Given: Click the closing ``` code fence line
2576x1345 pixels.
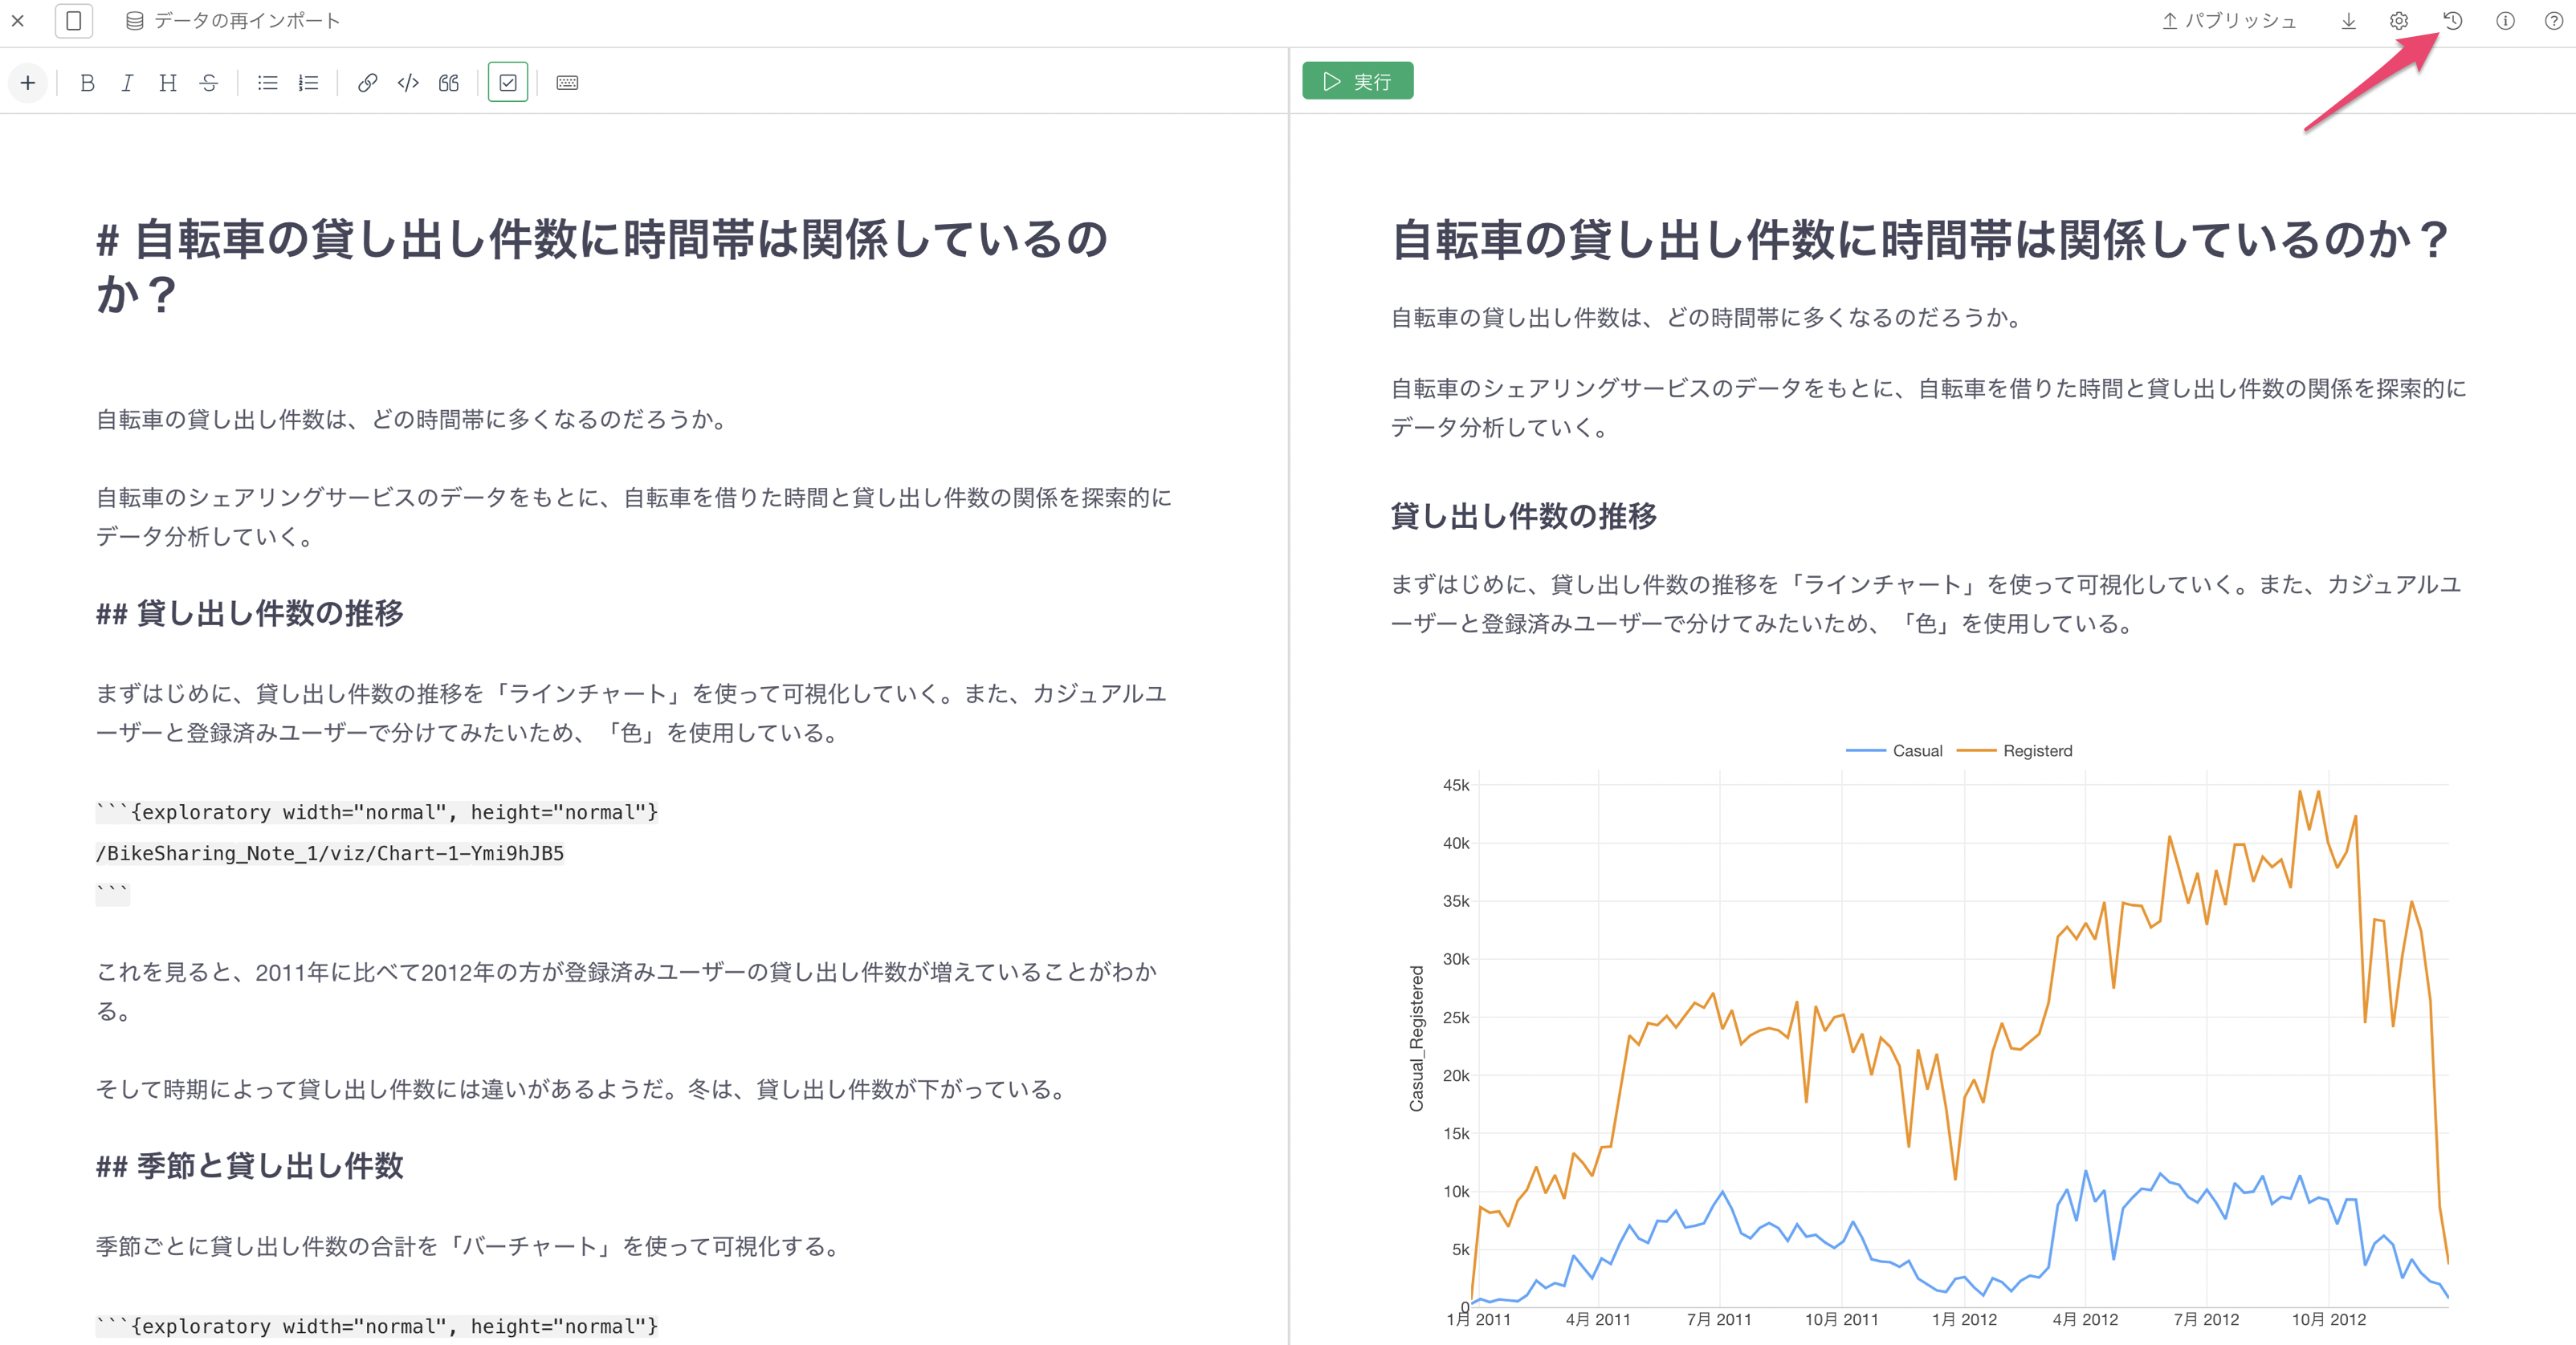Looking at the screenshot, I should click(x=112, y=893).
